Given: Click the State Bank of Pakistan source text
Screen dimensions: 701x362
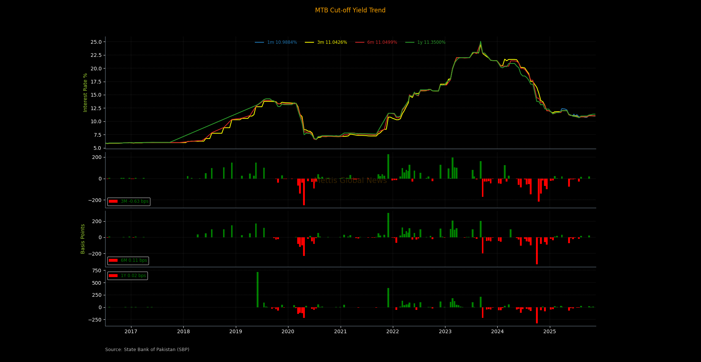Looking at the screenshot, I should 147,350.
